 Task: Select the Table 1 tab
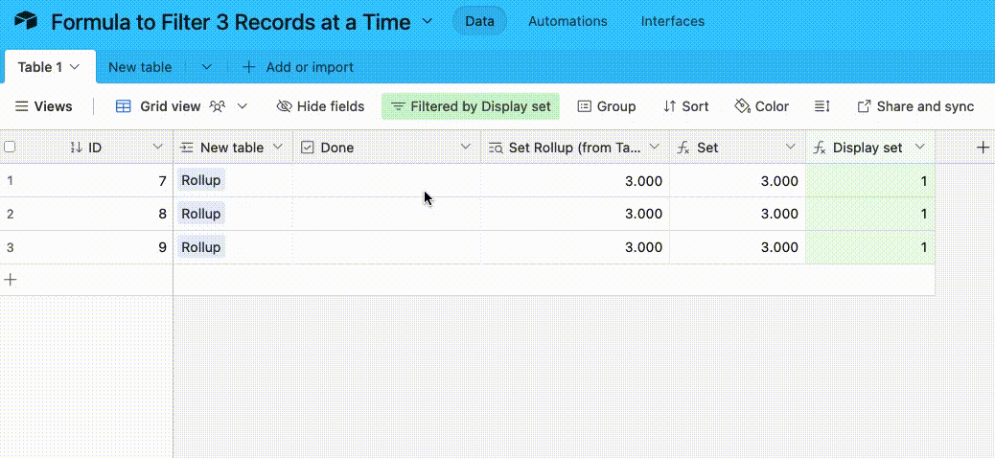pyautogui.click(x=50, y=67)
